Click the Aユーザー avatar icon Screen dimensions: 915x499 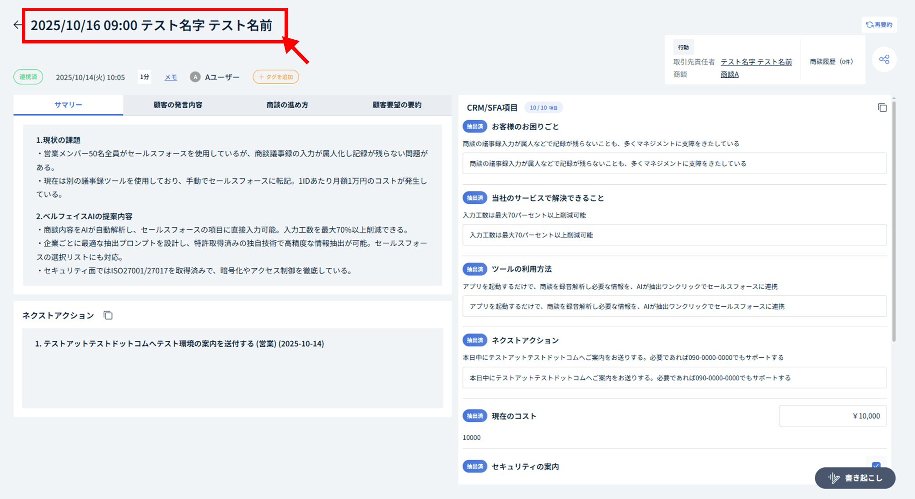[x=195, y=77]
